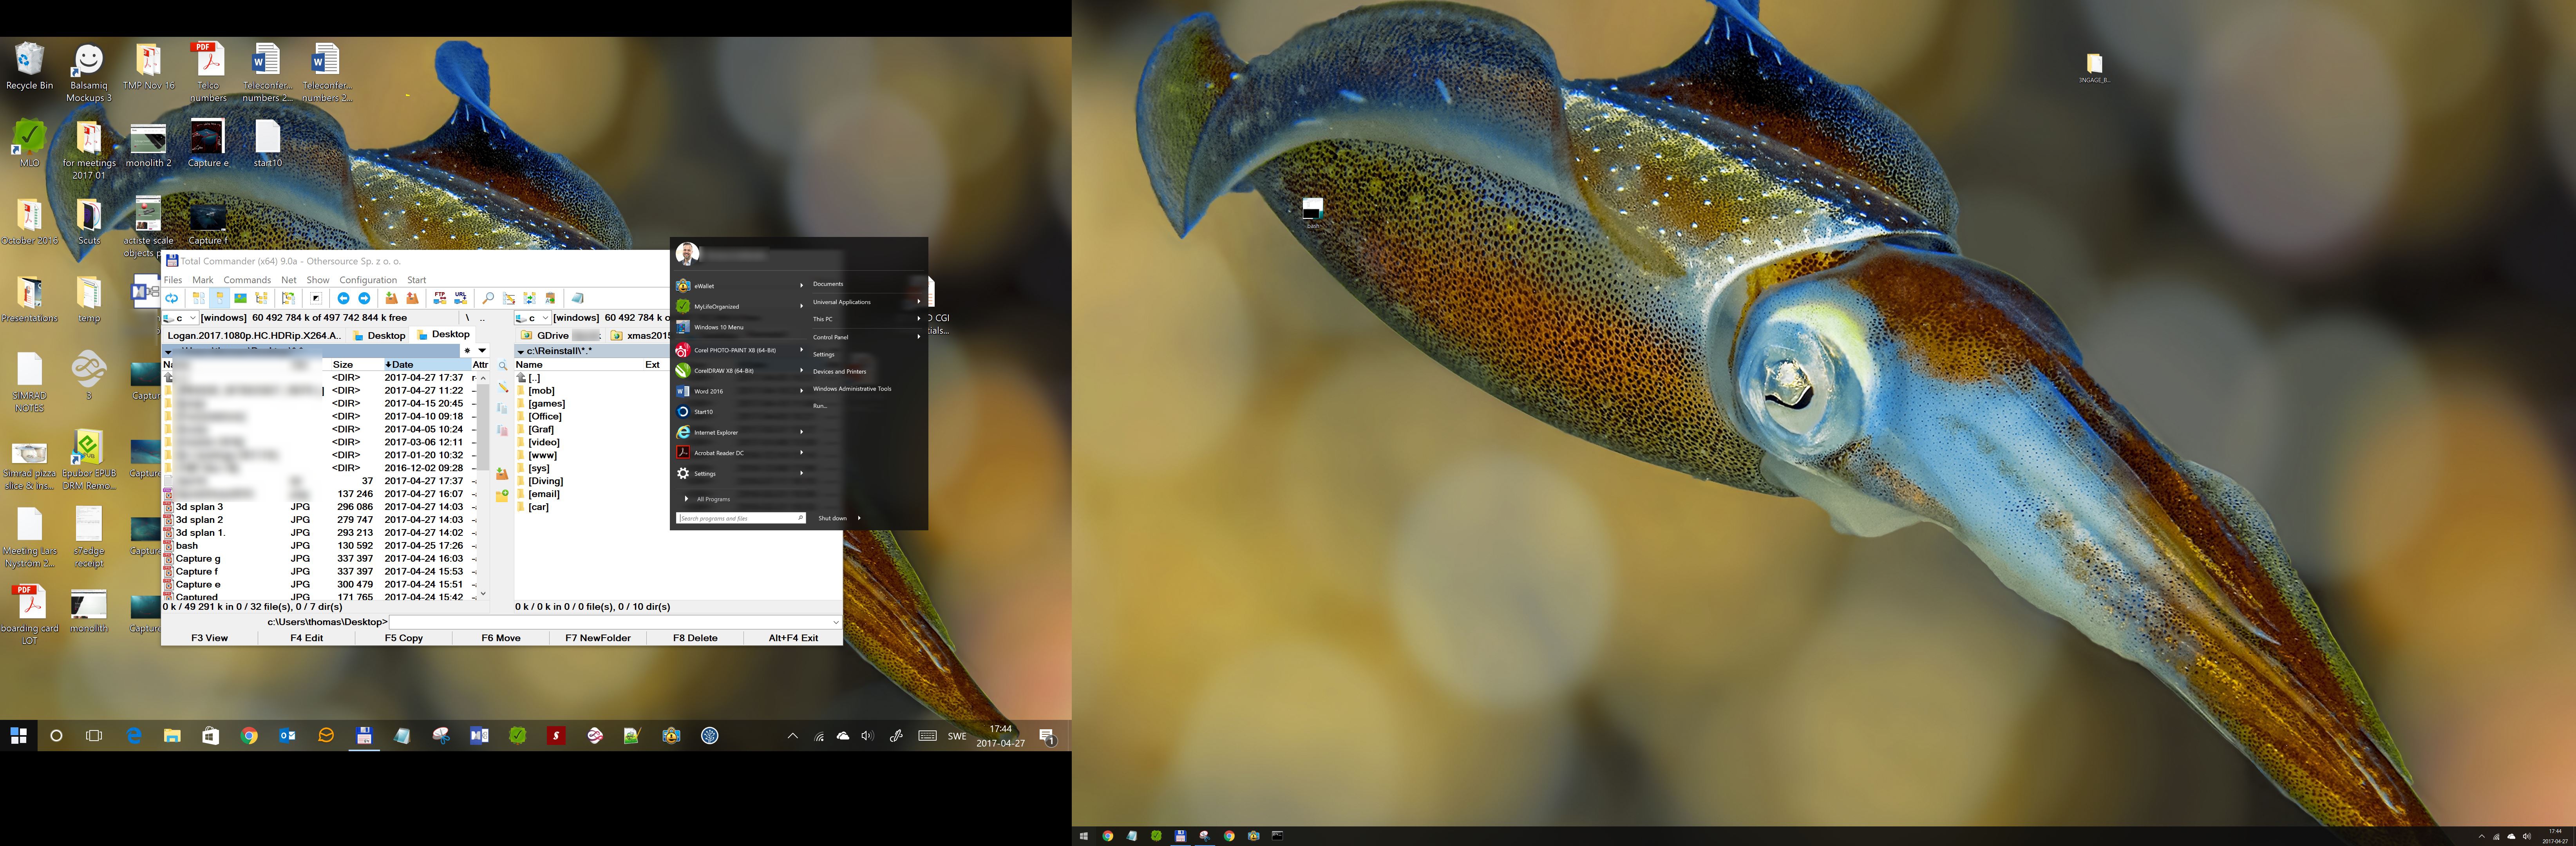Click the unpack files toolbar icon
Screen dimensions: 2576x846
click(x=413, y=298)
